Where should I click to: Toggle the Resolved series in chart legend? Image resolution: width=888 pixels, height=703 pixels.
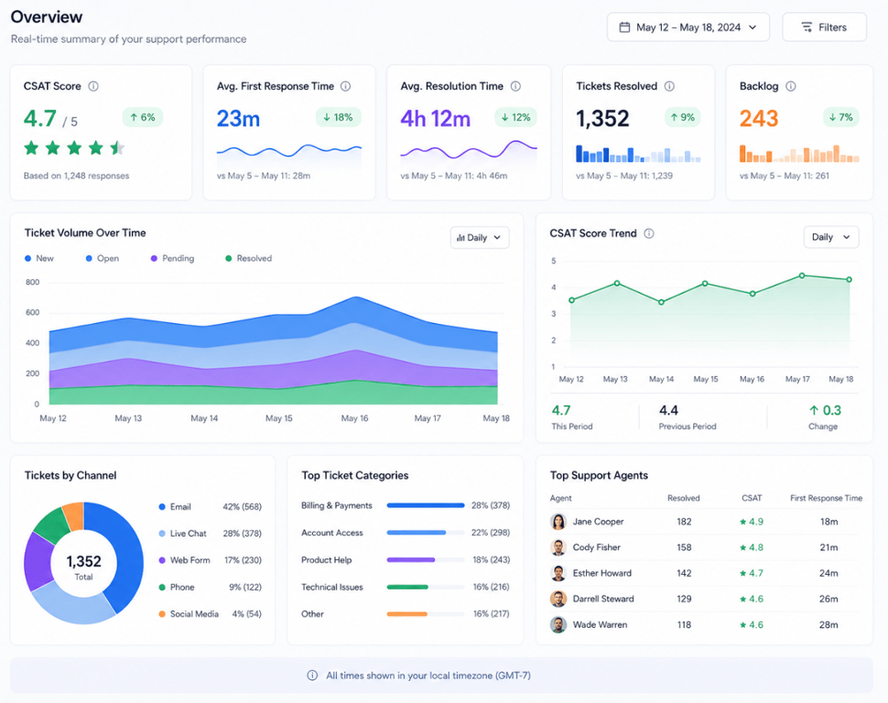pyautogui.click(x=249, y=258)
